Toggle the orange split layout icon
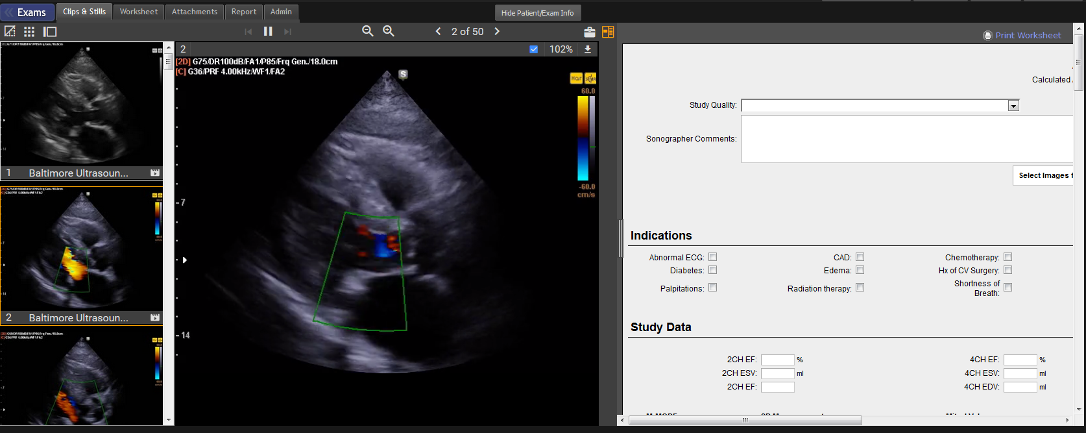1086x433 pixels. (x=608, y=32)
